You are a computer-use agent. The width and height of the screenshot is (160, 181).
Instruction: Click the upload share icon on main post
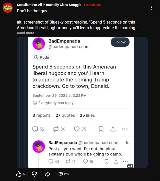click(x=113, y=129)
